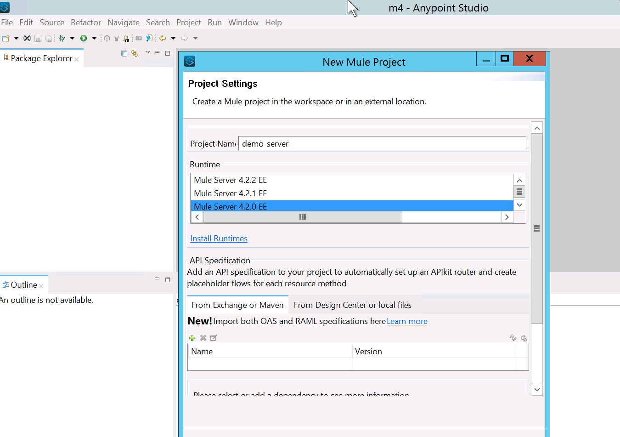Maximize the Outline view
Image resolution: width=620 pixels, height=437 pixels.
(x=168, y=280)
